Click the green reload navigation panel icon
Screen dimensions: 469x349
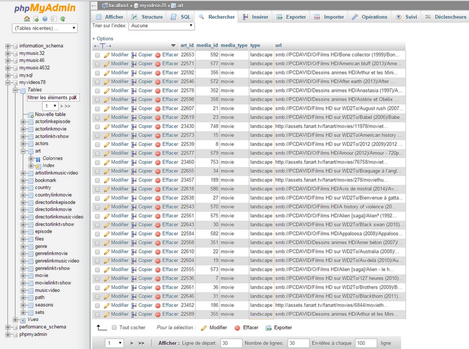(62, 19)
